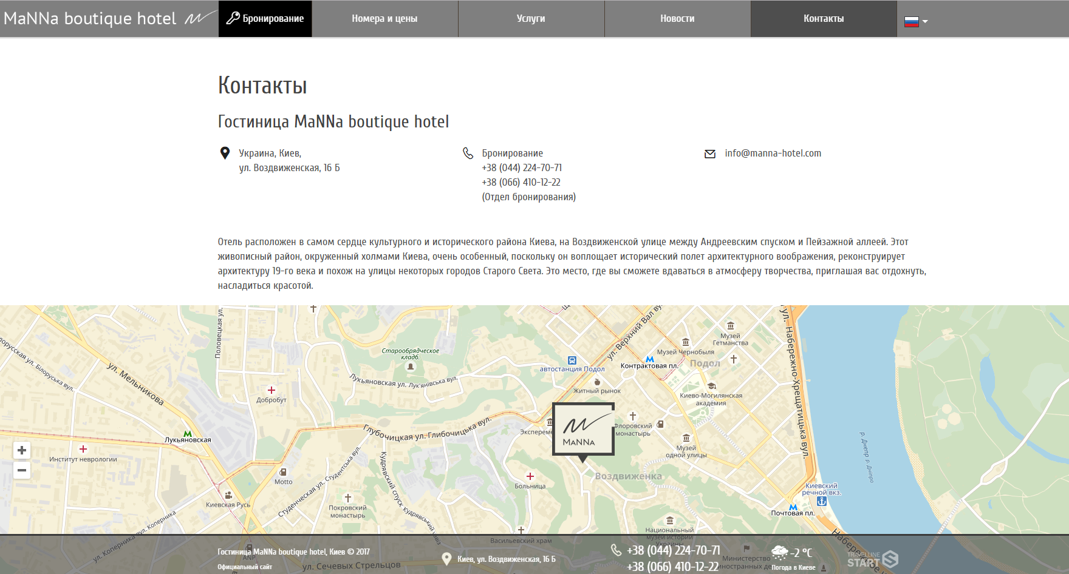Click the Институт неврологии cross icon
1069x574 pixels.
point(83,449)
